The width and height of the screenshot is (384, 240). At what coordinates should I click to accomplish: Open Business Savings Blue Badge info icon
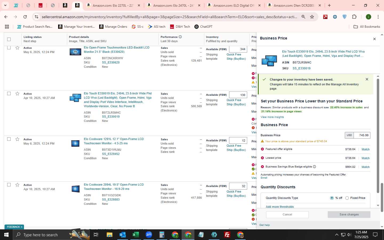tap(314, 167)
